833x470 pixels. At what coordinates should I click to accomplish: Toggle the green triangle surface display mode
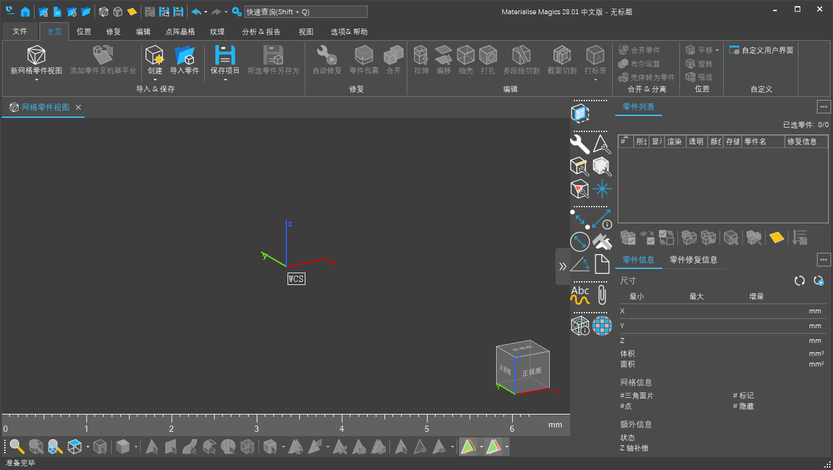pos(469,447)
